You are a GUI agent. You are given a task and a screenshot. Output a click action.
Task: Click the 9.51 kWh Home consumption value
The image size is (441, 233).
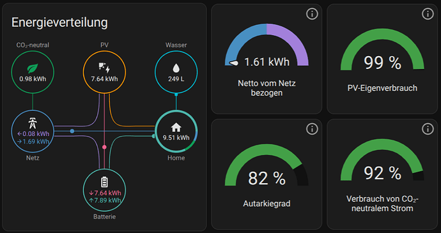tap(176, 138)
